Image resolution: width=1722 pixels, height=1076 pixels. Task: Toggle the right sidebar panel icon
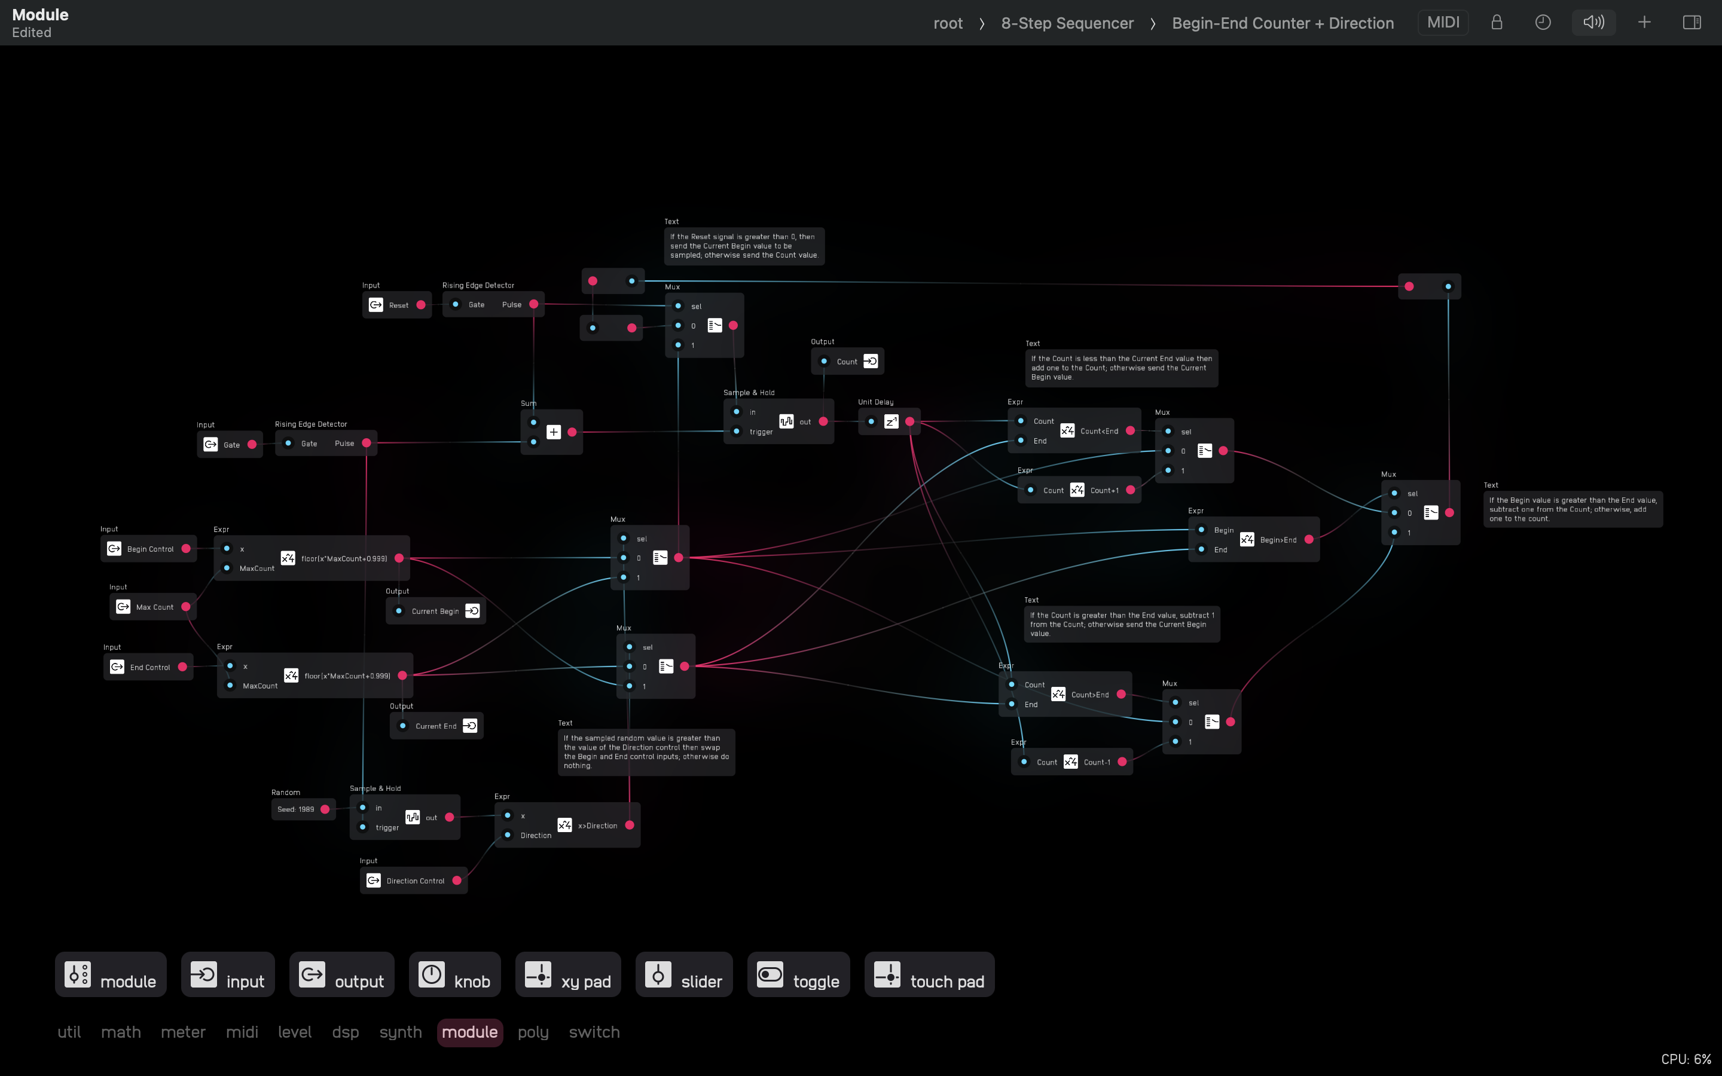pyautogui.click(x=1692, y=23)
